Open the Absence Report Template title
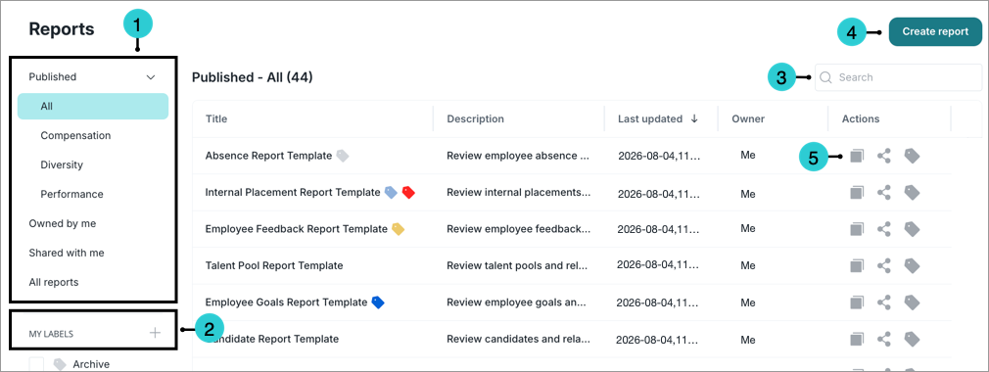The width and height of the screenshot is (989, 372). pyautogui.click(x=268, y=156)
